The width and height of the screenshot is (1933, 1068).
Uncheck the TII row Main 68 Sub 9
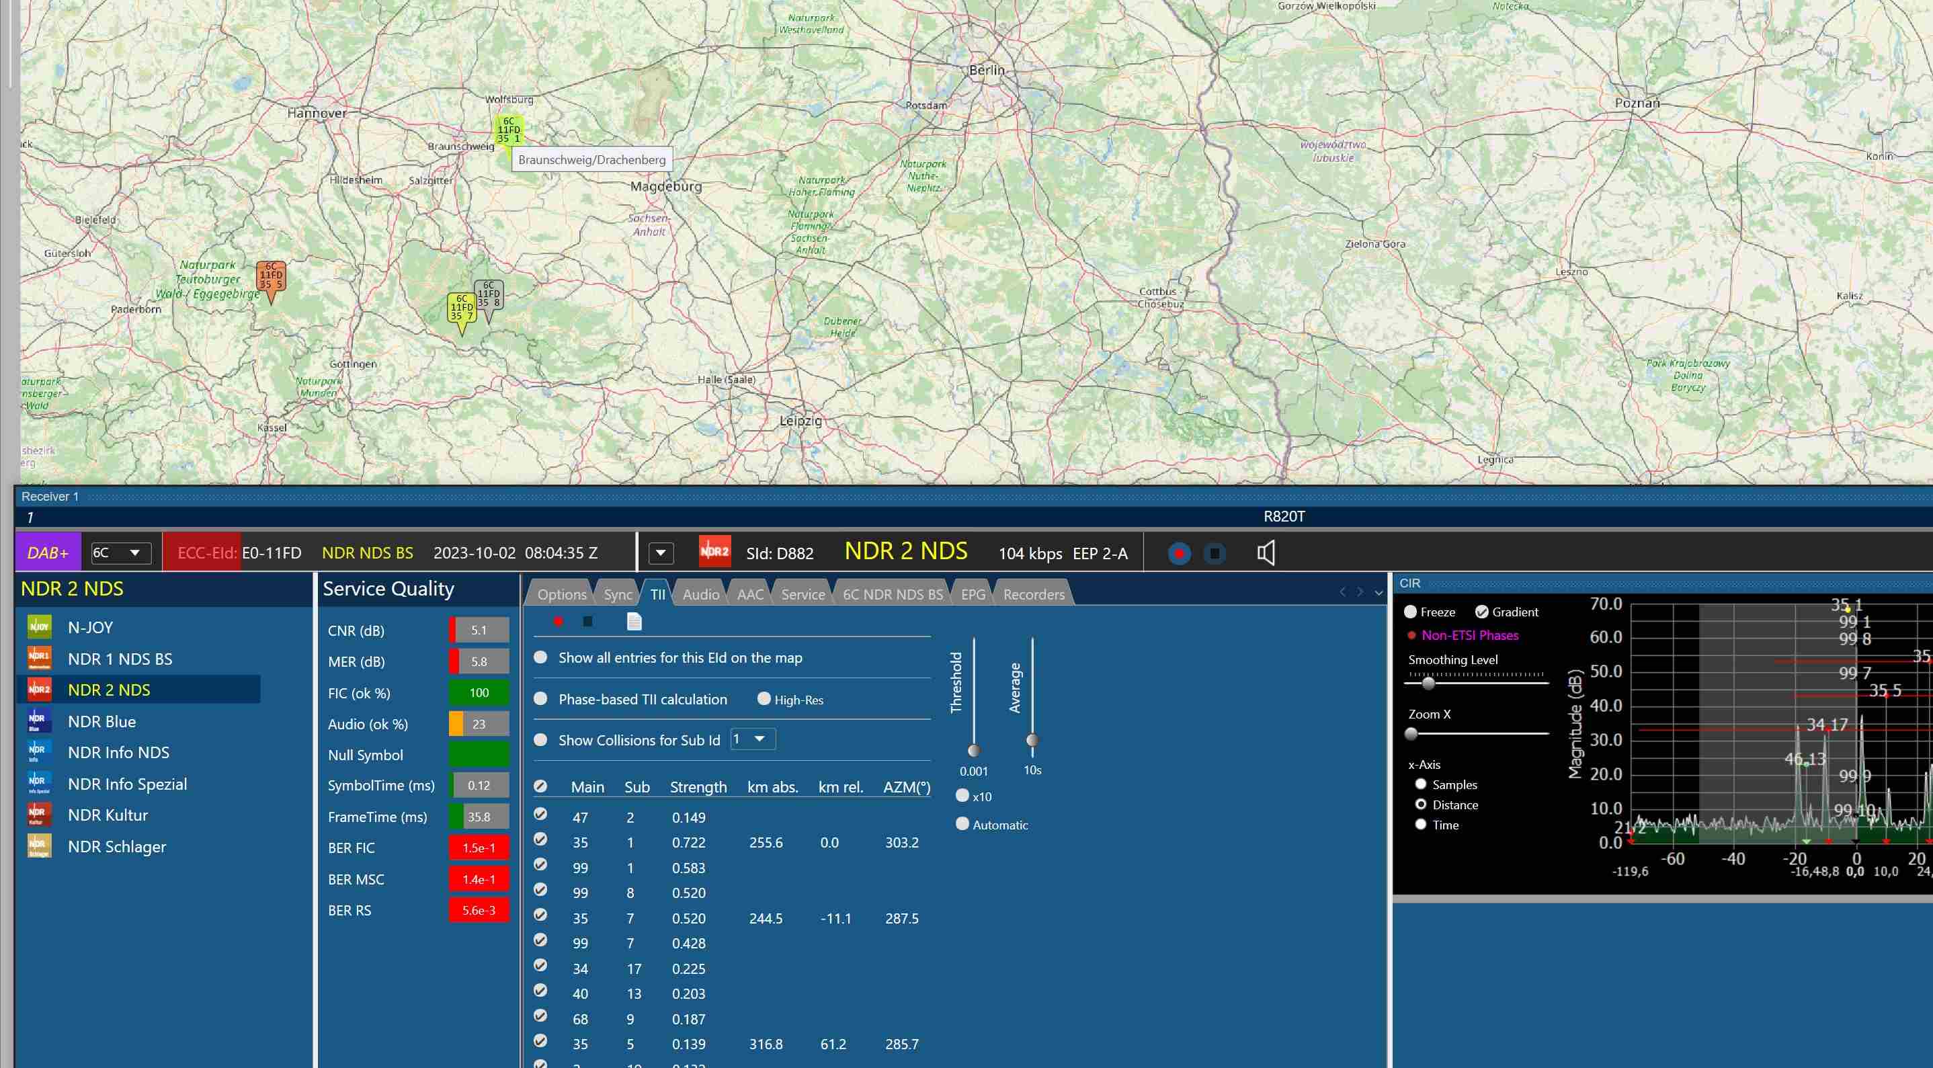[x=540, y=1016]
